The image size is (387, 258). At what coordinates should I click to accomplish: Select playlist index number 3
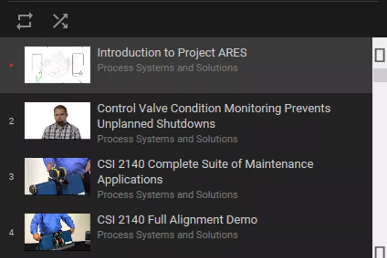pyautogui.click(x=11, y=177)
